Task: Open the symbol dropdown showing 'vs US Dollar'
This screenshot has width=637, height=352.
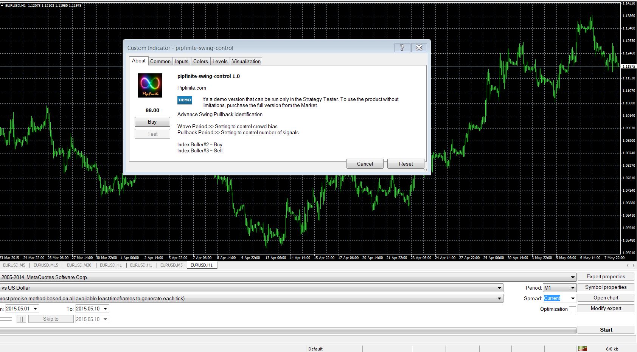Action: [x=500, y=288]
